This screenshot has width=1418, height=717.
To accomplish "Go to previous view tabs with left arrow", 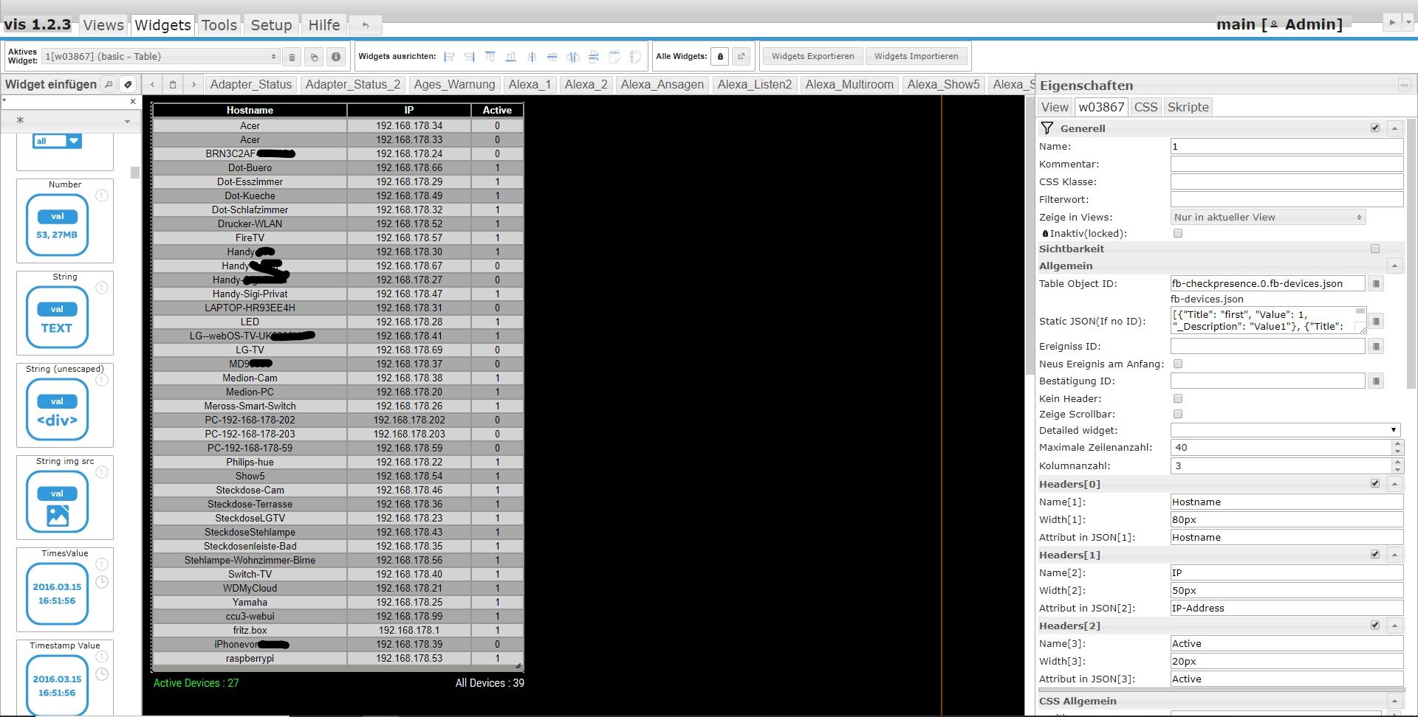I will point(152,85).
